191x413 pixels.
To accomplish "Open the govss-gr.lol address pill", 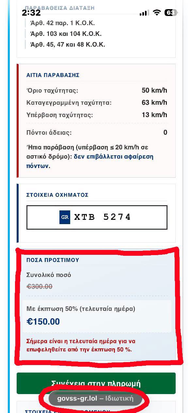I will click(95, 399).
